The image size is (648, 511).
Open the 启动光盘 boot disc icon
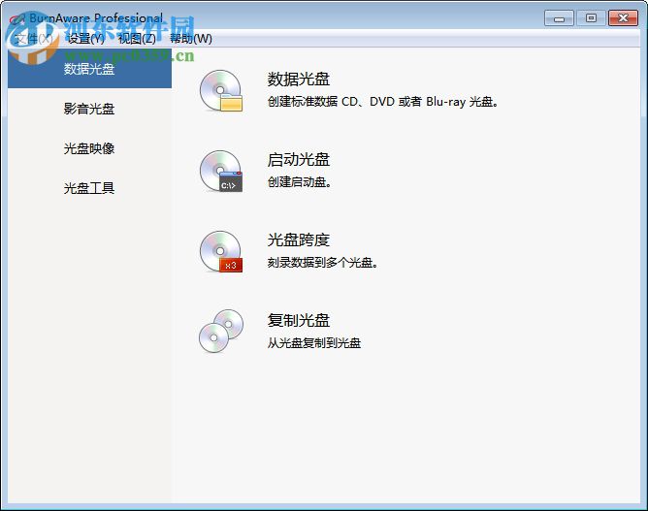click(221, 171)
